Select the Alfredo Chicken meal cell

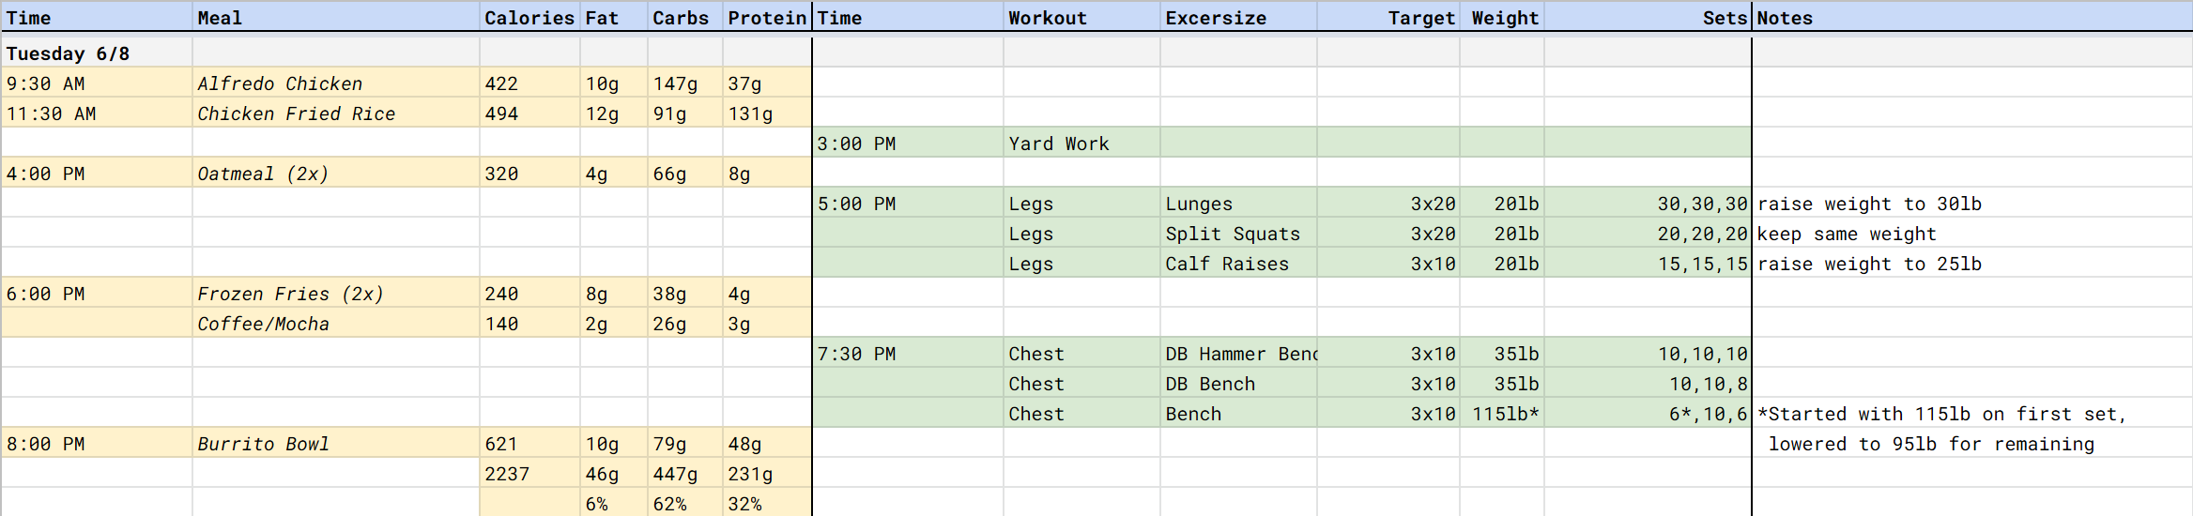tap(280, 83)
